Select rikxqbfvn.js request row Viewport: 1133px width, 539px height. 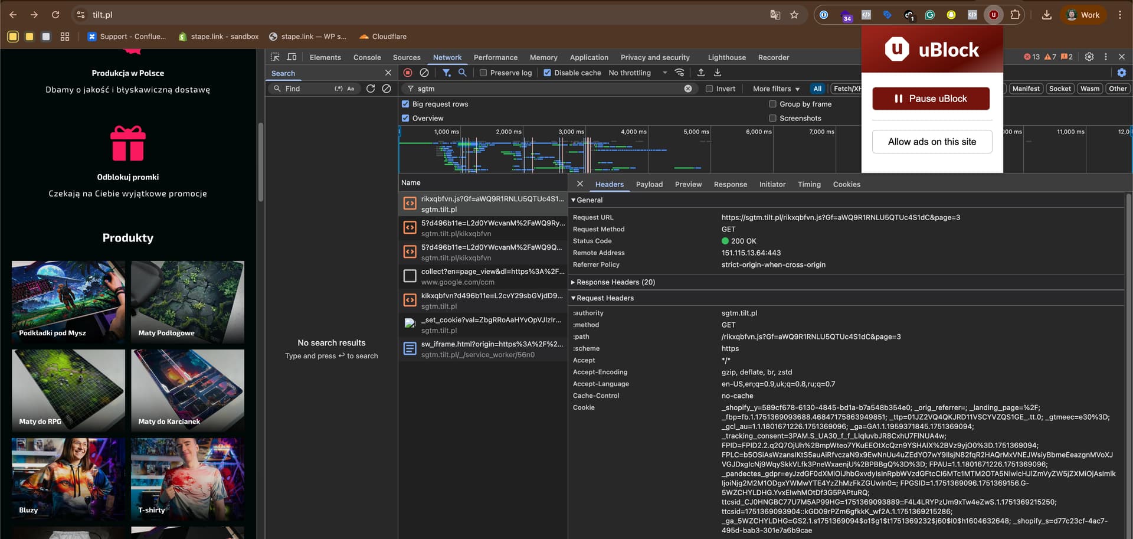tap(483, 204)
